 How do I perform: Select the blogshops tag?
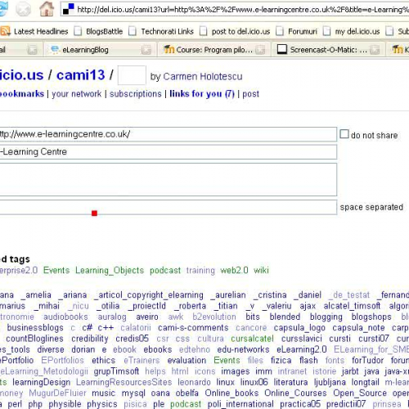tap(371, 317)
